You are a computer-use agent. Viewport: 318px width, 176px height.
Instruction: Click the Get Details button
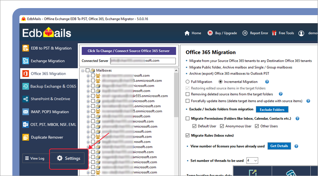click(x=279, y=146)
